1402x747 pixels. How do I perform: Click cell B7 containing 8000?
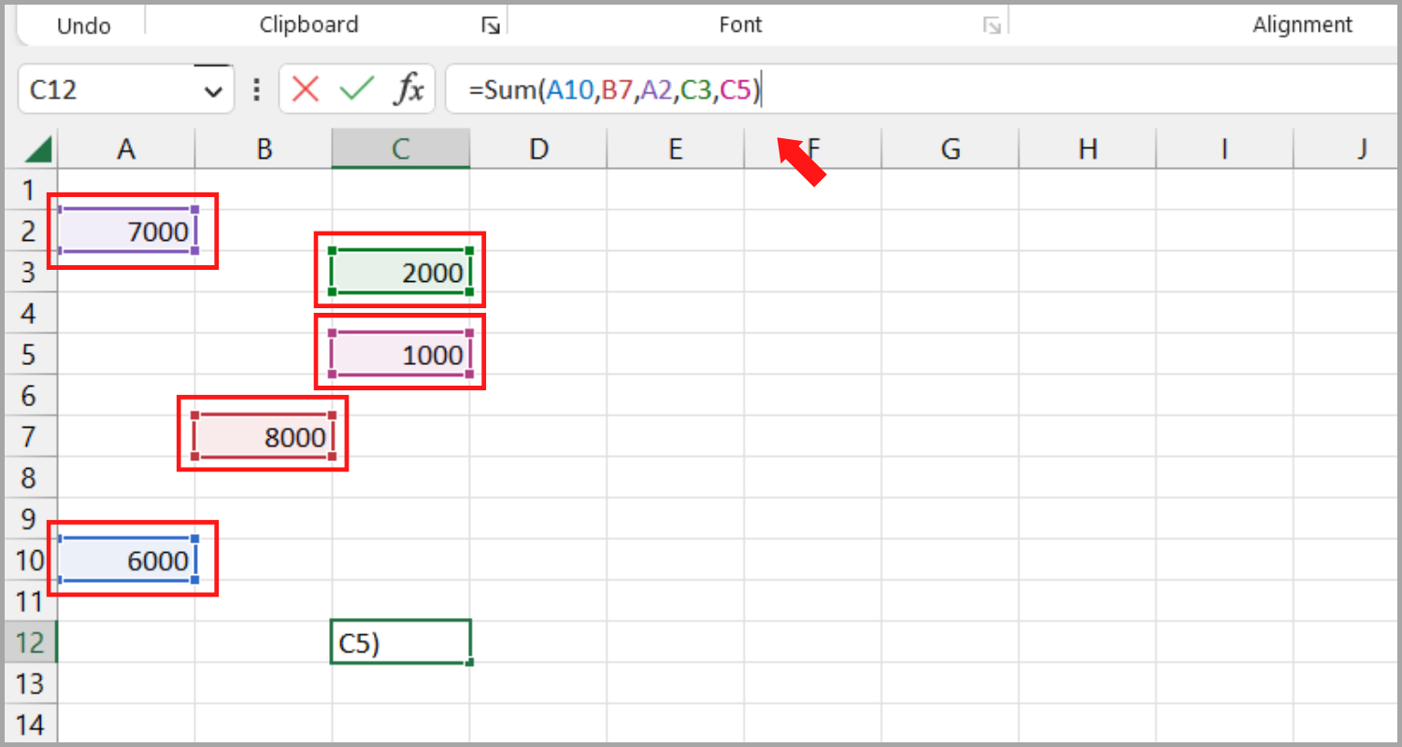pyautogui.click(x=264, y=436)
